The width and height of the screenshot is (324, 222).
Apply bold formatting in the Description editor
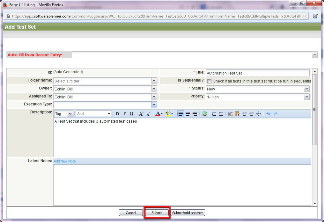coord(117,114)
